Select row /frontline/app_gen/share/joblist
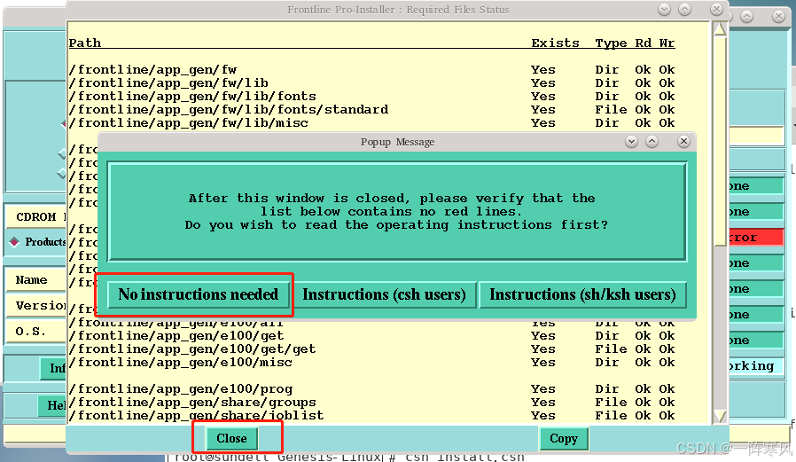The height and width of the screenshot is (462, 796). pyautogui.click(x=371, y=415)
